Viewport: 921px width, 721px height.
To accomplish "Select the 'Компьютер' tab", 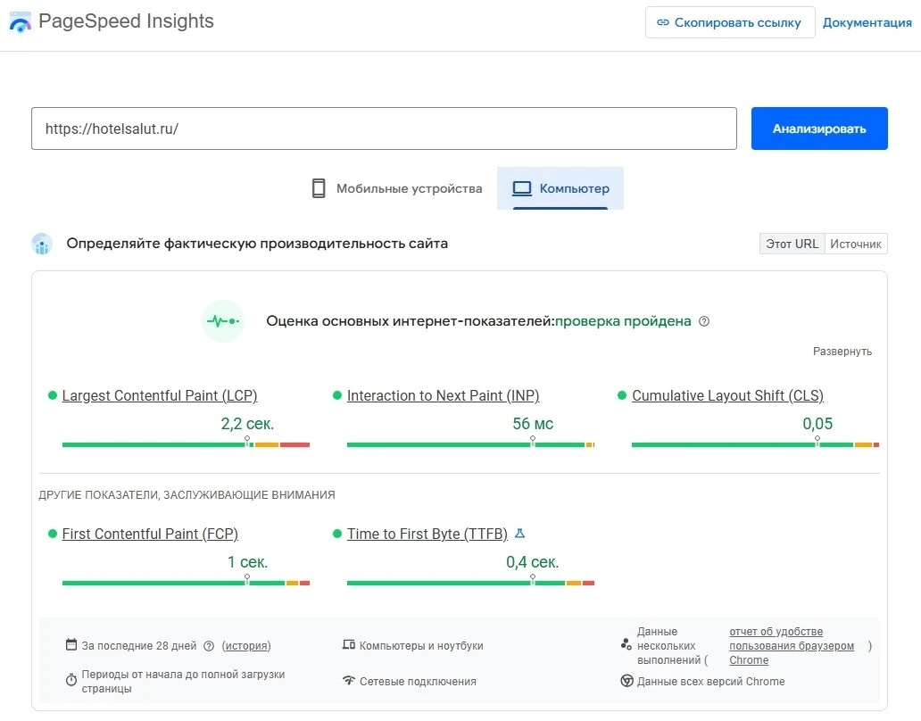I will point(560,188).
